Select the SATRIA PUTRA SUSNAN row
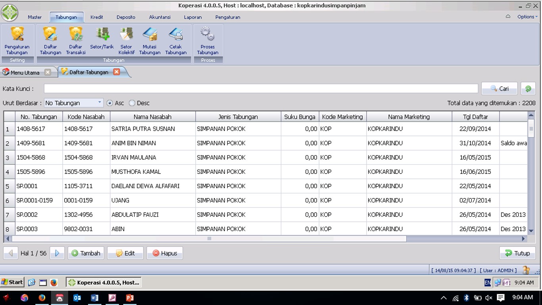This screenshot has height=305, width=542. coord(266,129)
